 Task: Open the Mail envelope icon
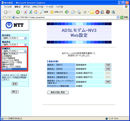[73, 12]
